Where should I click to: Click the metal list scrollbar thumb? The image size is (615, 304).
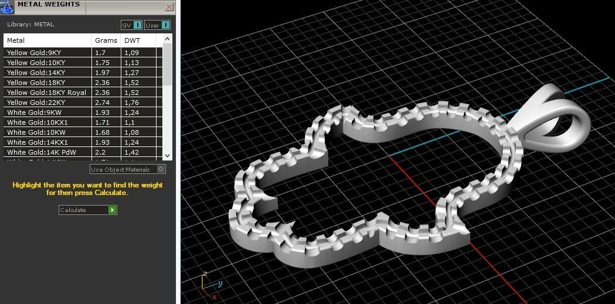point(167,64)
